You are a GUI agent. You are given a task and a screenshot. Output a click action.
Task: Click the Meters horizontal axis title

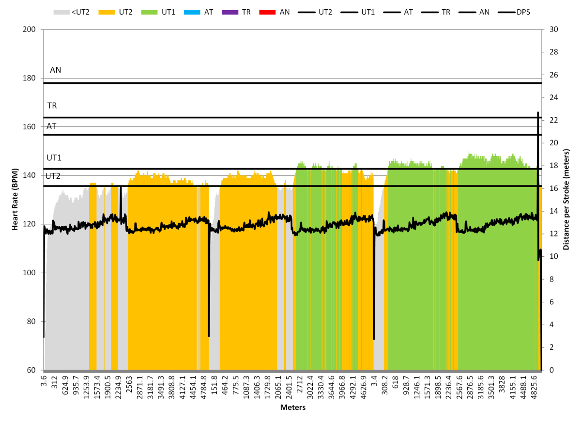pyautogui.click(x=292, y=407)
